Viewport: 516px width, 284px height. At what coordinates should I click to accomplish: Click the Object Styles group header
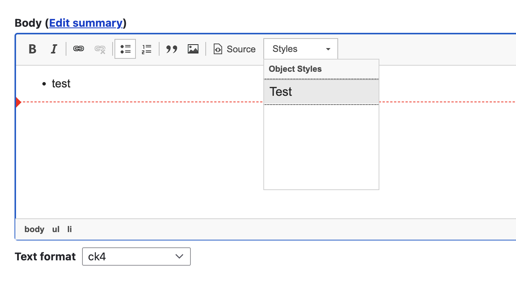pos(295,69)
